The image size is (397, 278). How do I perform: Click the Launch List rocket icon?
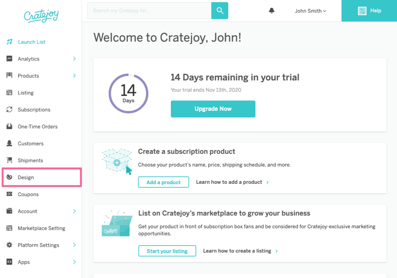click(x=10, y=42)
